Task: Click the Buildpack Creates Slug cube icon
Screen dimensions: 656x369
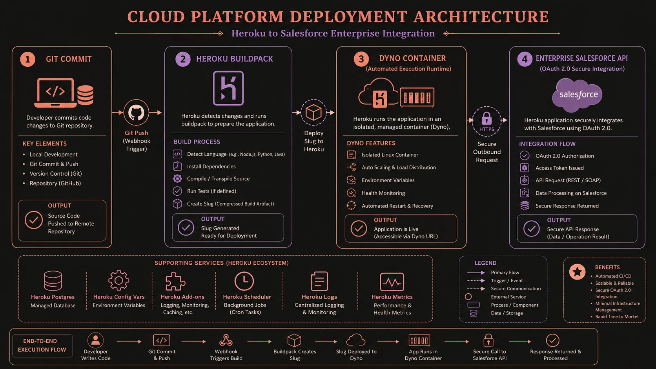Action: click(294, 340)
